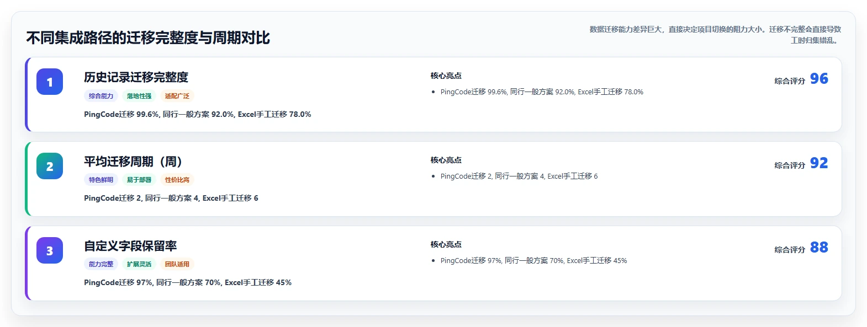
Task: Select the 历史记录迁移完整度 card title
Action: [136, 77]
